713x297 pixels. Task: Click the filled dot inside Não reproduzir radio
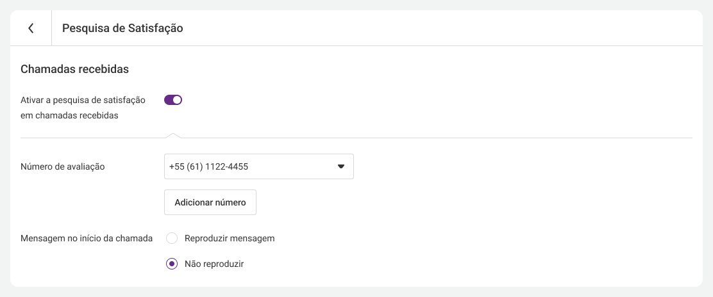(172, 264)
